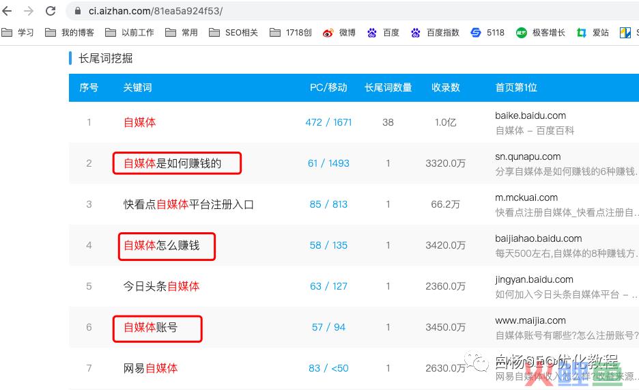Open the 以前工作 bookmark folder
The height and width of the screenshot is (390, 639).
click(x=130, y=33)
